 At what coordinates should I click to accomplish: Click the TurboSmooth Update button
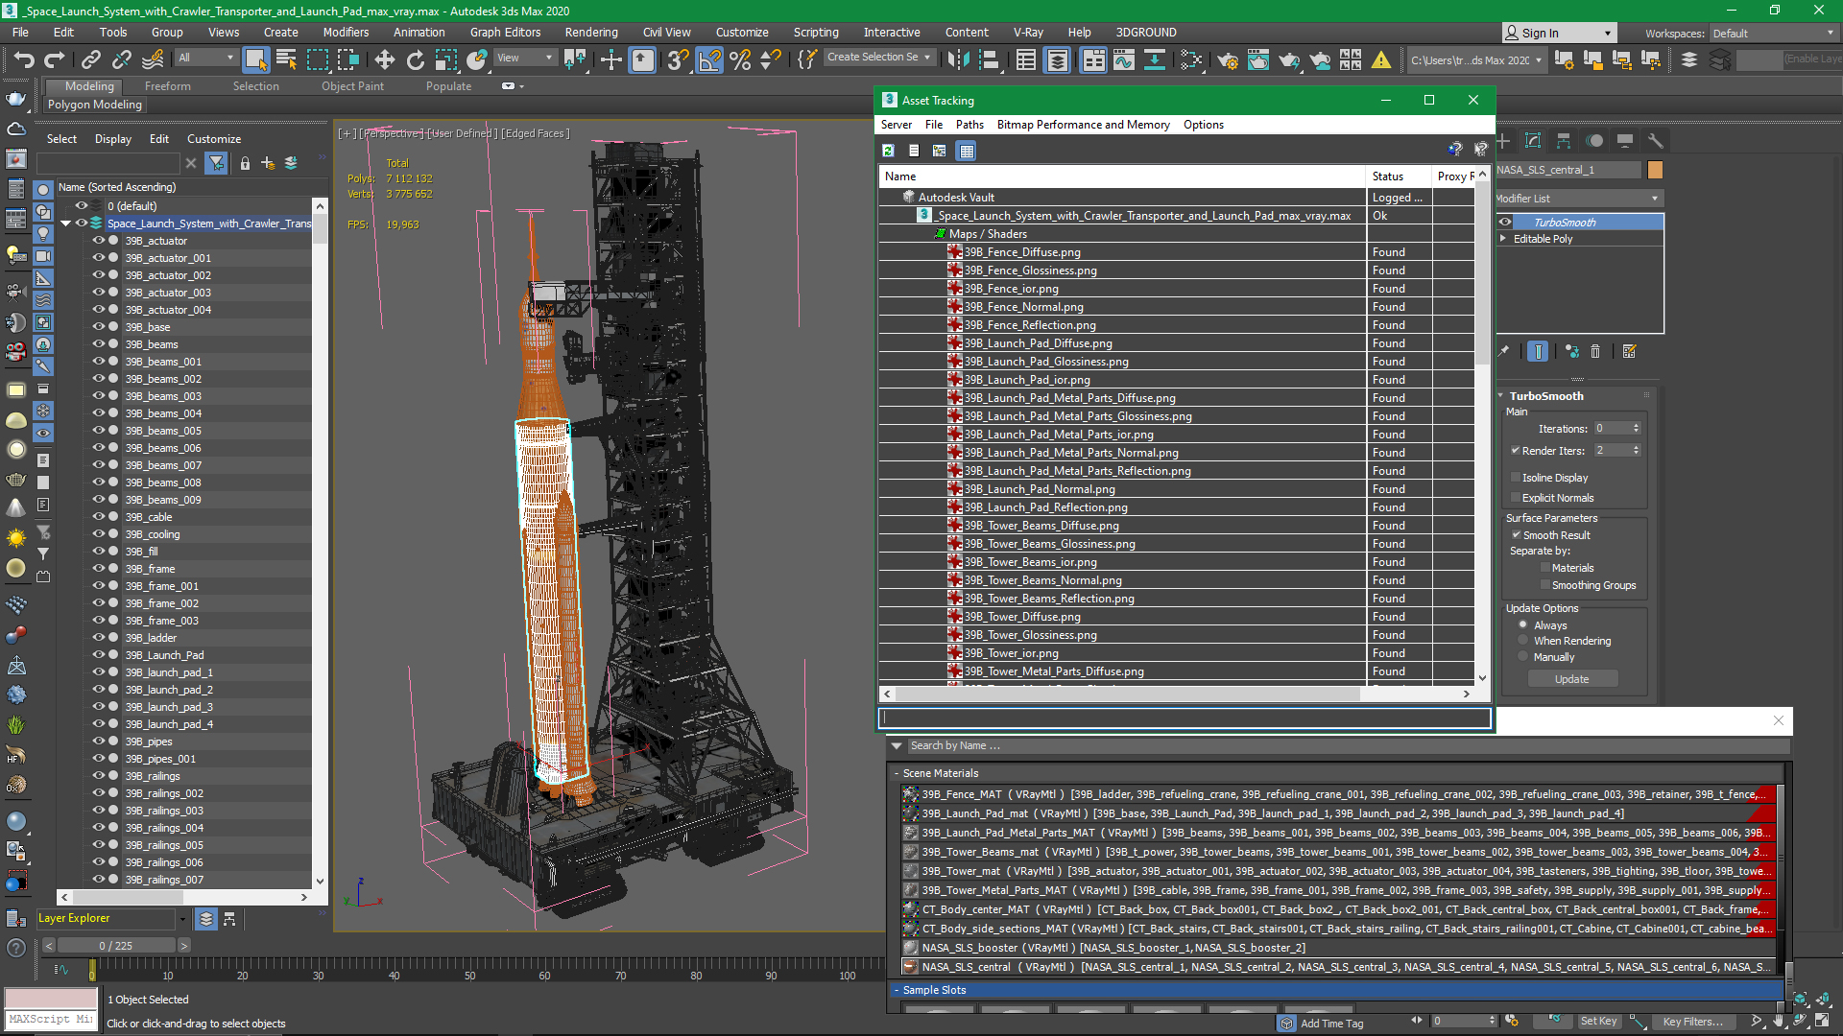(x=1572, y=678)
